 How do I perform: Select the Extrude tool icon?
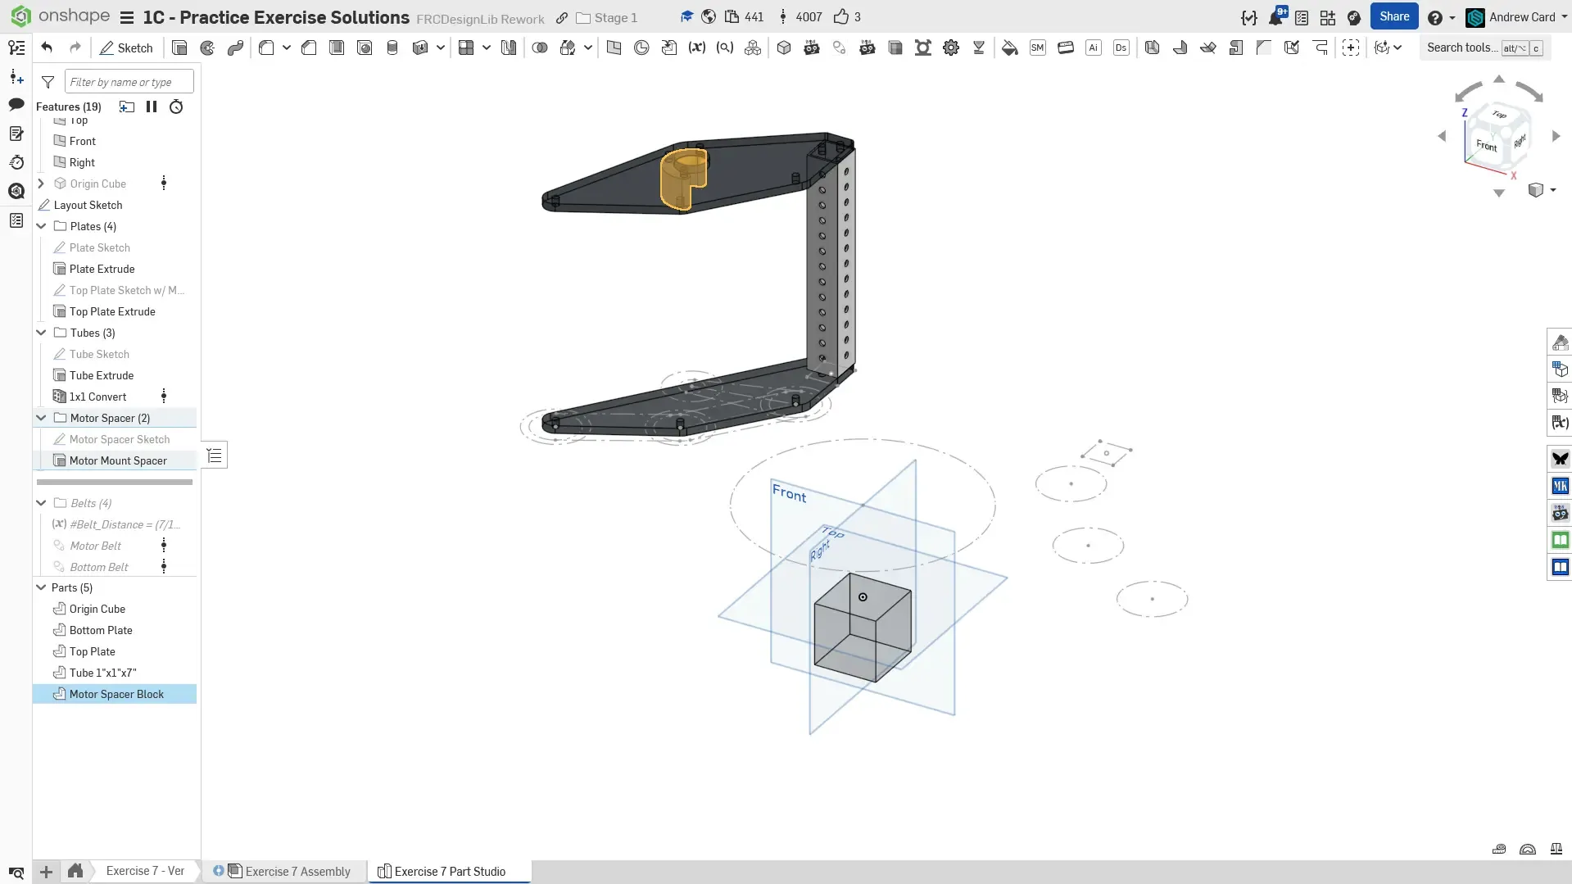click(179, 48)
